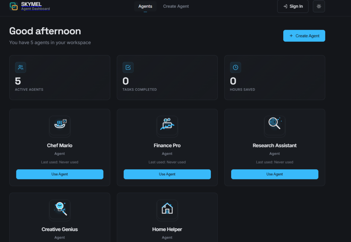Use the Chef Mario agent
351x242 pixels.
[60, 174]
